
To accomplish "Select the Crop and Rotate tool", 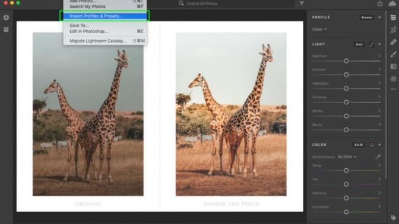I will click(393, 30).
